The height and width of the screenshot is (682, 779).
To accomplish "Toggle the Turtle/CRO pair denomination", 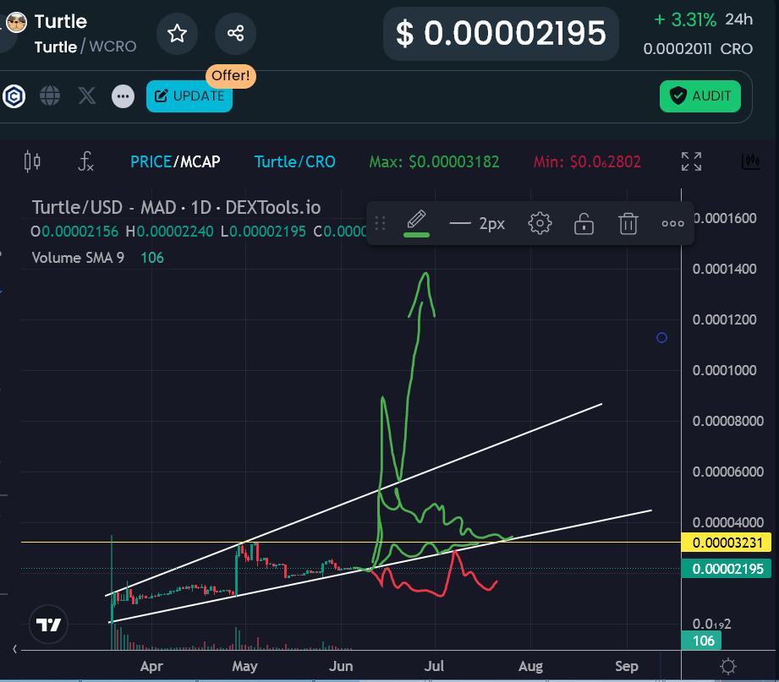I will (x=294, y=161).
